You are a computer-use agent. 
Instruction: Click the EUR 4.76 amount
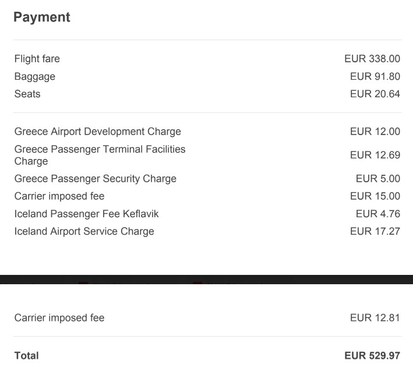point(378,214)
